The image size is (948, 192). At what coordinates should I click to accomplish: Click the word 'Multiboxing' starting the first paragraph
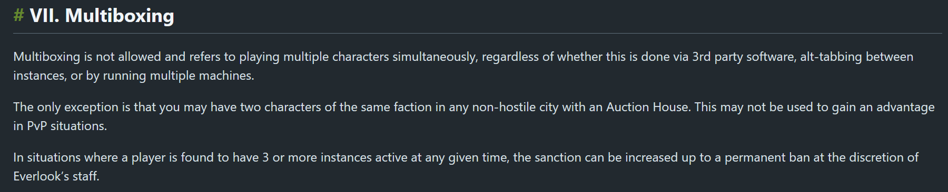click(x=46, y=57)
